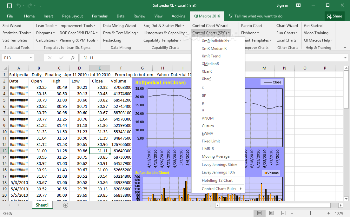Click Volume value 126766600
350x217 pixels.
point(121,144)
